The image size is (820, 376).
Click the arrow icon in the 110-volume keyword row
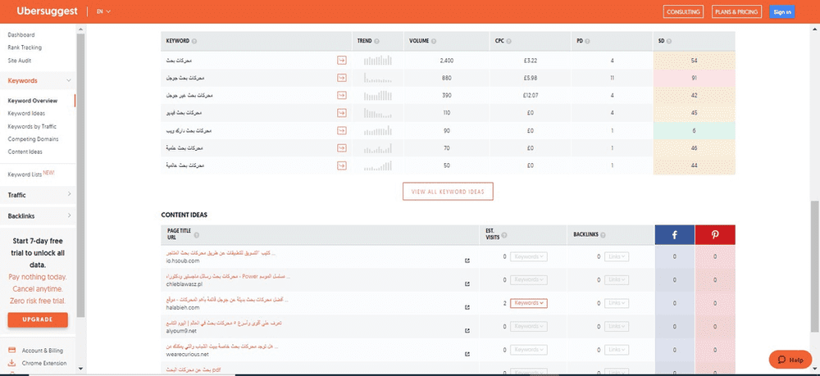[x=341, y=113]
